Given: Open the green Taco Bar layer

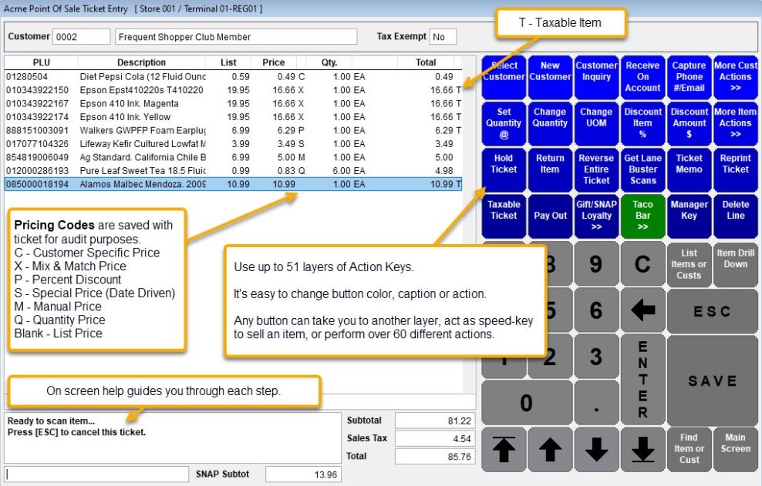Looking at the screenshot, I should (x=642, y=216).
